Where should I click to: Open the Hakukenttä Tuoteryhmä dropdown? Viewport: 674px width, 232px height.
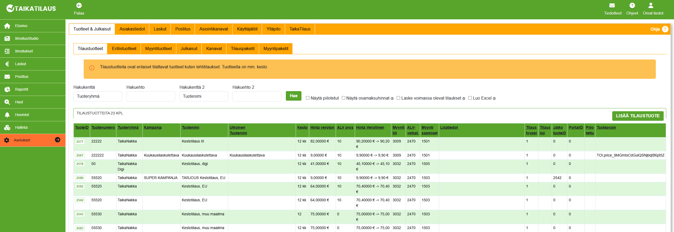point(98,96)
